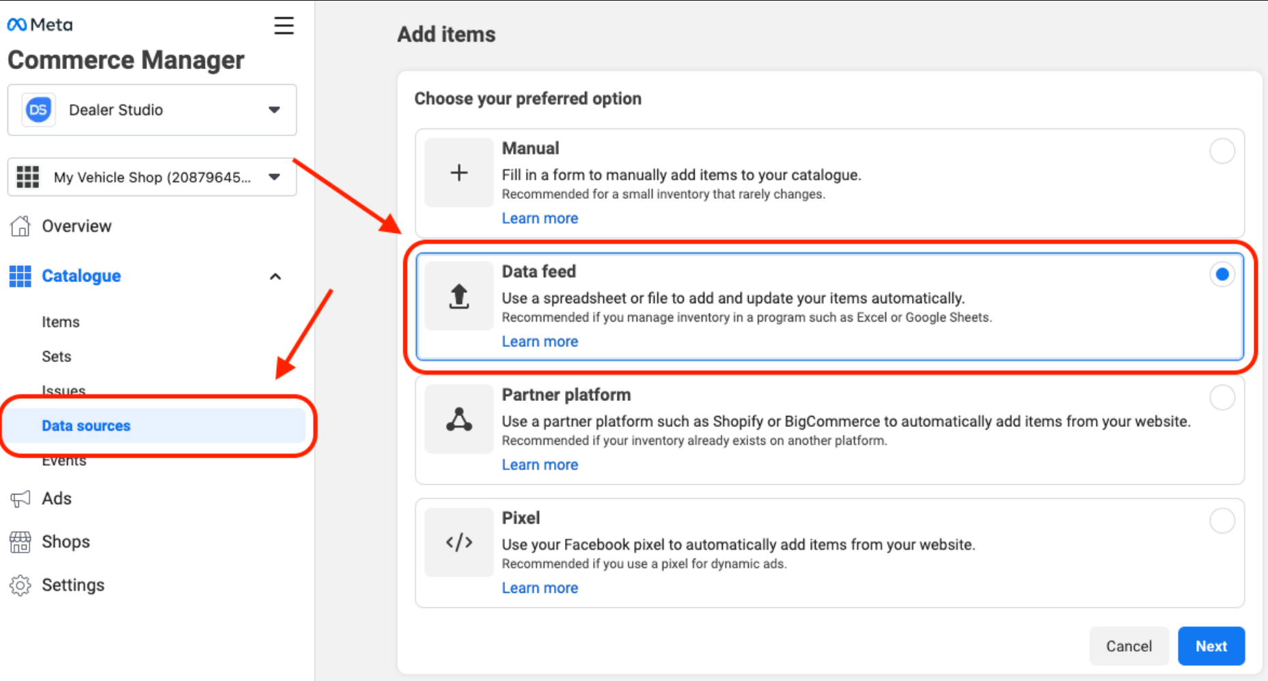Click the Add items page heading
Viewport: 1268px width, 681px height.
pyautogui.click(x=447, y=34)
